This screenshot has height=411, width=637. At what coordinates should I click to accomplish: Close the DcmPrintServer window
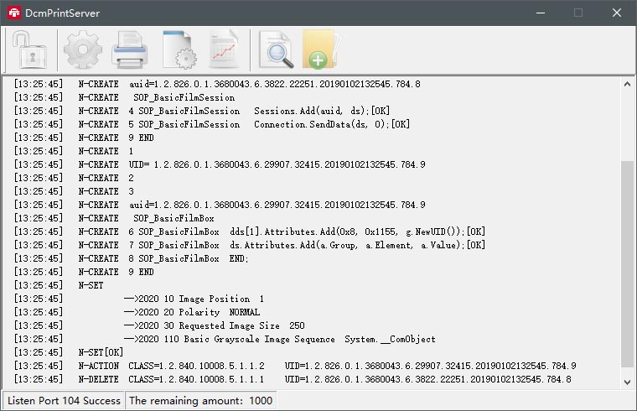click(x=617, y=13)
